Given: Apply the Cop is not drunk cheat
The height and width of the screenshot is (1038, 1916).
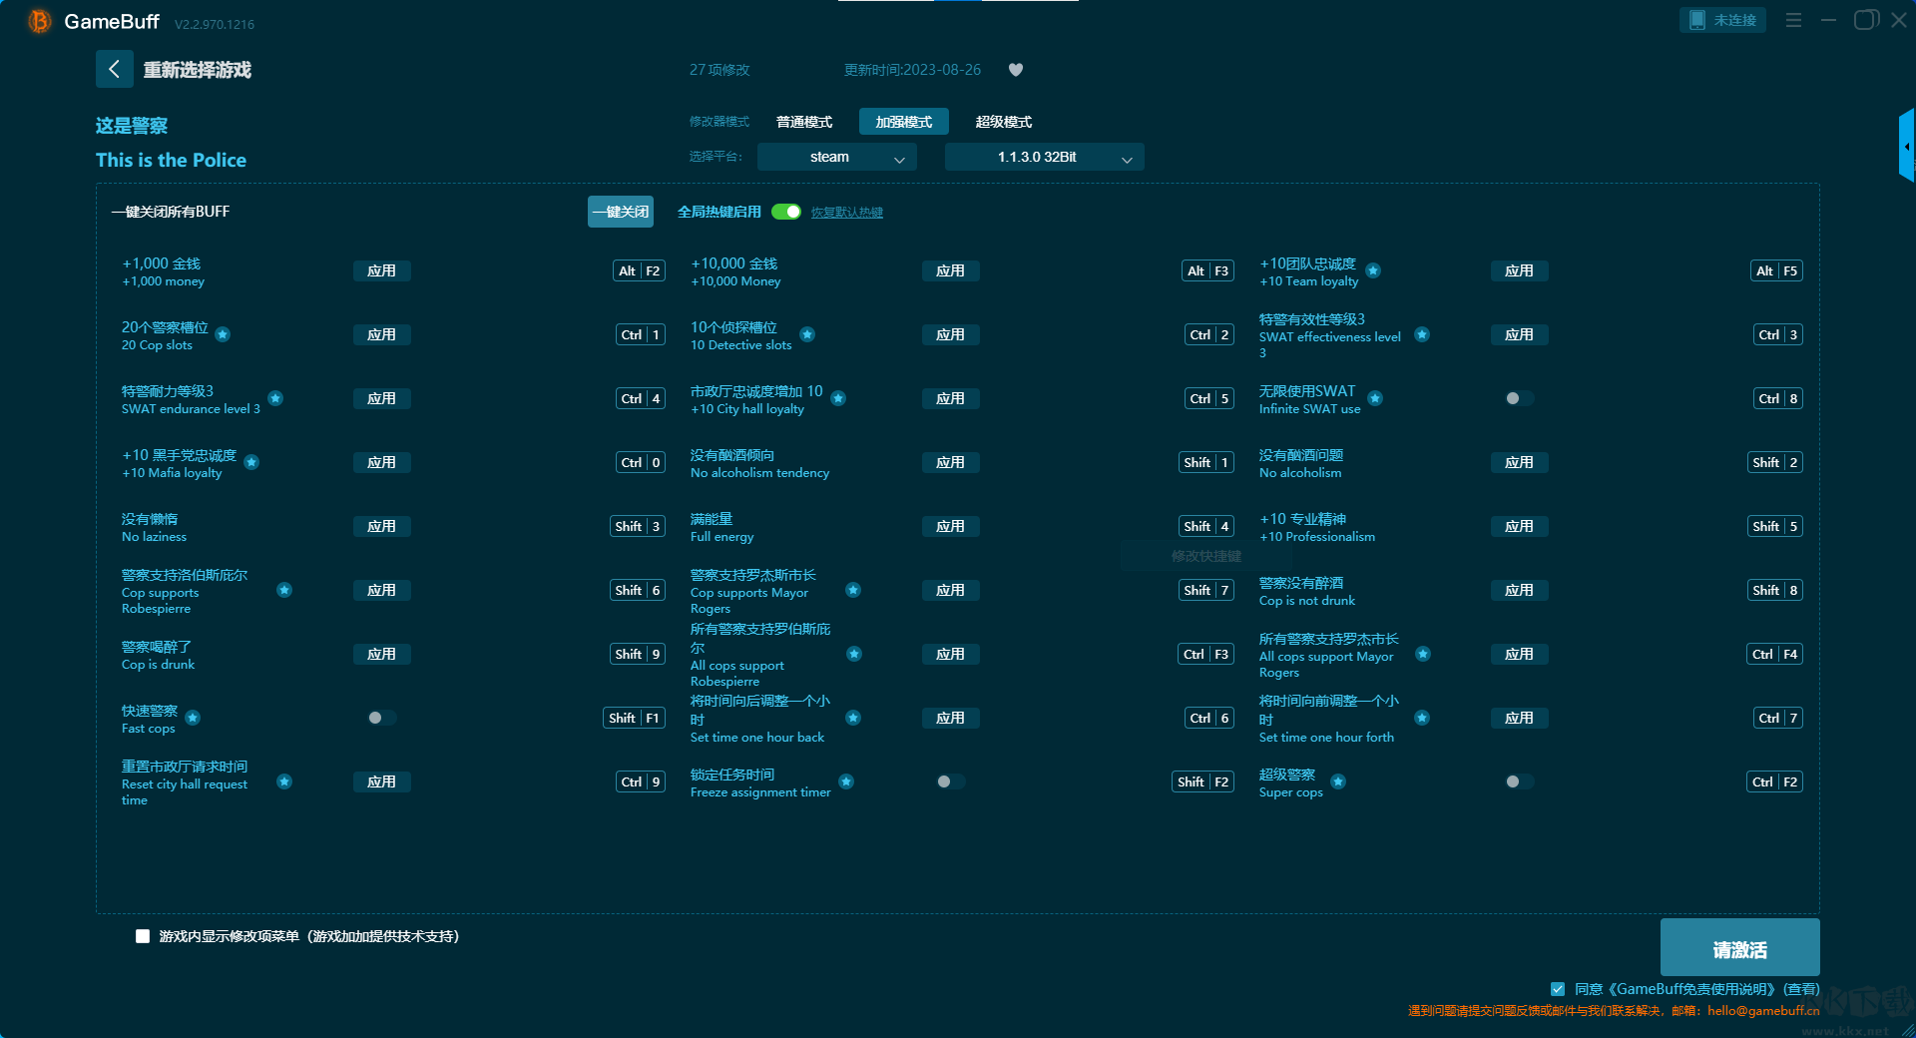Looking at the screenshot, I should click(1519, 590).
